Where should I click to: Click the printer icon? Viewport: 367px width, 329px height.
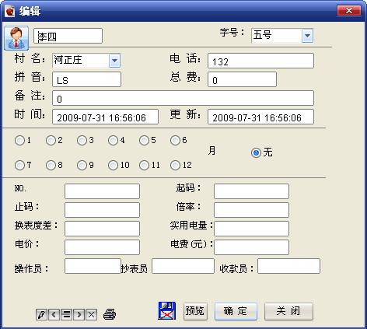(x=110, y=314)
